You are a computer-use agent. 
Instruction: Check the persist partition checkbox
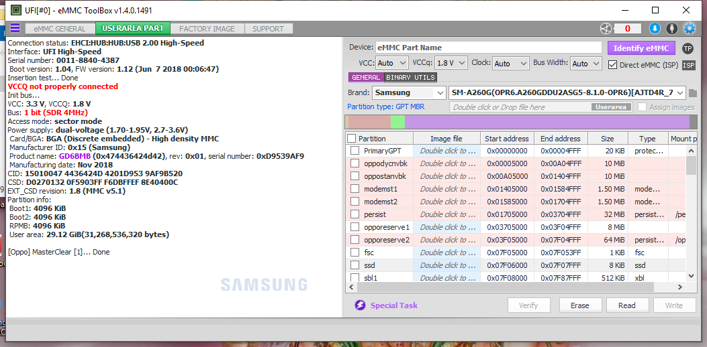(x=355, y=214)
